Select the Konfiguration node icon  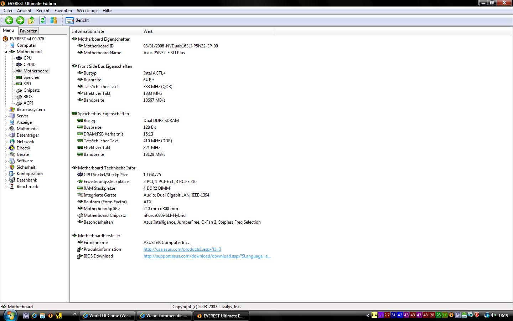coord(12,174)
